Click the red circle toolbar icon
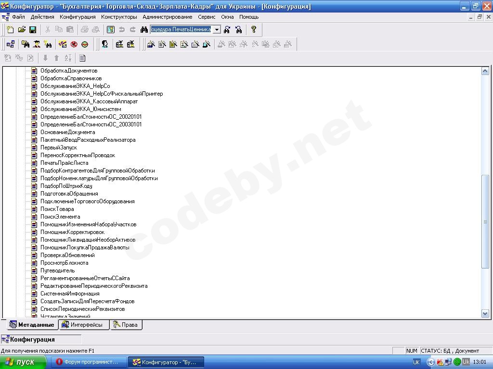Viewport: 493px width, 369px height. [x=74, y=44]
